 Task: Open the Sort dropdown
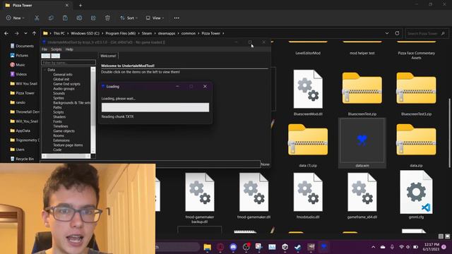(129, 18)
